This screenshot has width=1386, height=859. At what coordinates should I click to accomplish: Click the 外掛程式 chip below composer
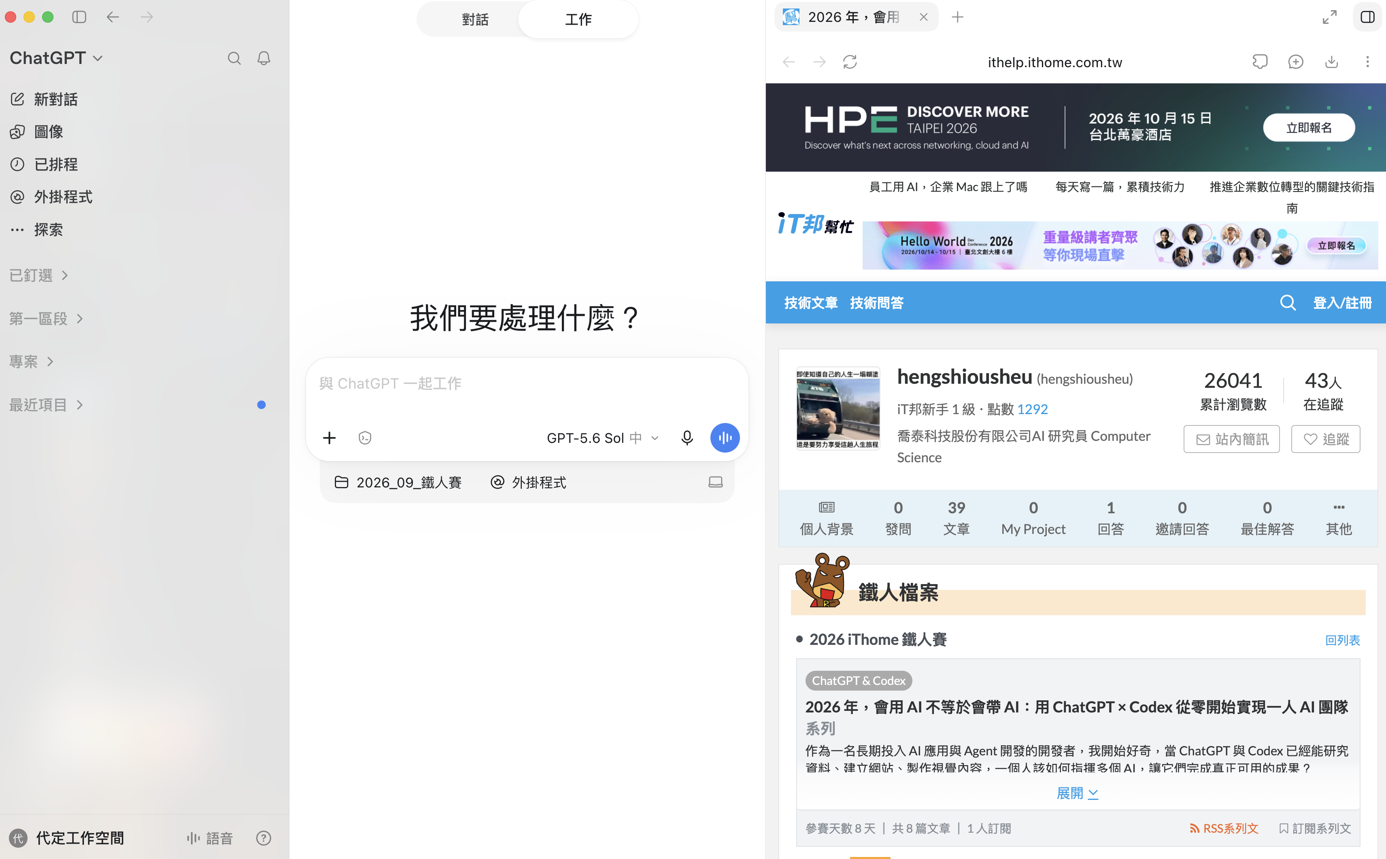click(x=528, y=482)
